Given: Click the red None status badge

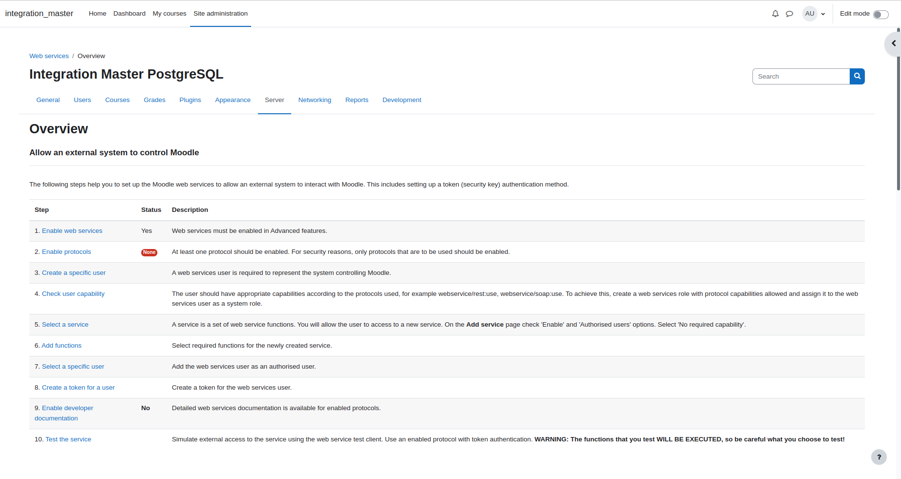Looking at the screenshot, I should [149, 252].
